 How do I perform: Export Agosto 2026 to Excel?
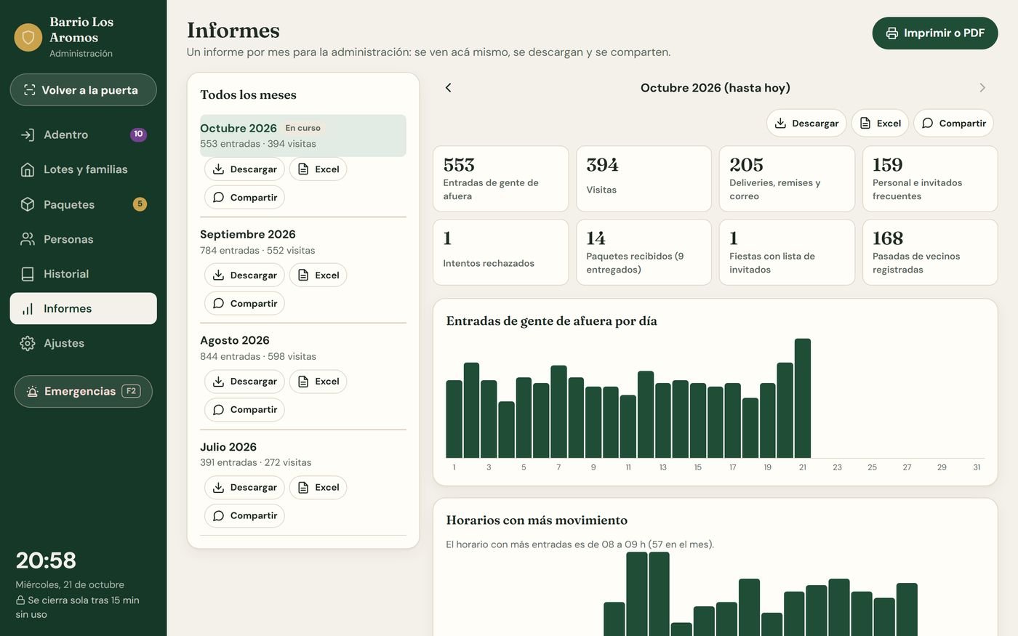(x=318, y=382)
